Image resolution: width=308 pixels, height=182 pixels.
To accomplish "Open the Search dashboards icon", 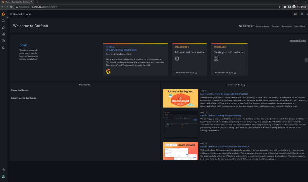I will point(3,21).
